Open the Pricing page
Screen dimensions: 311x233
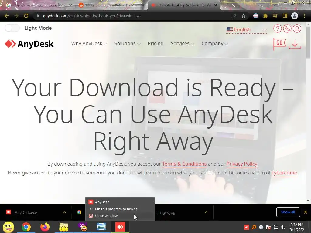155,44
